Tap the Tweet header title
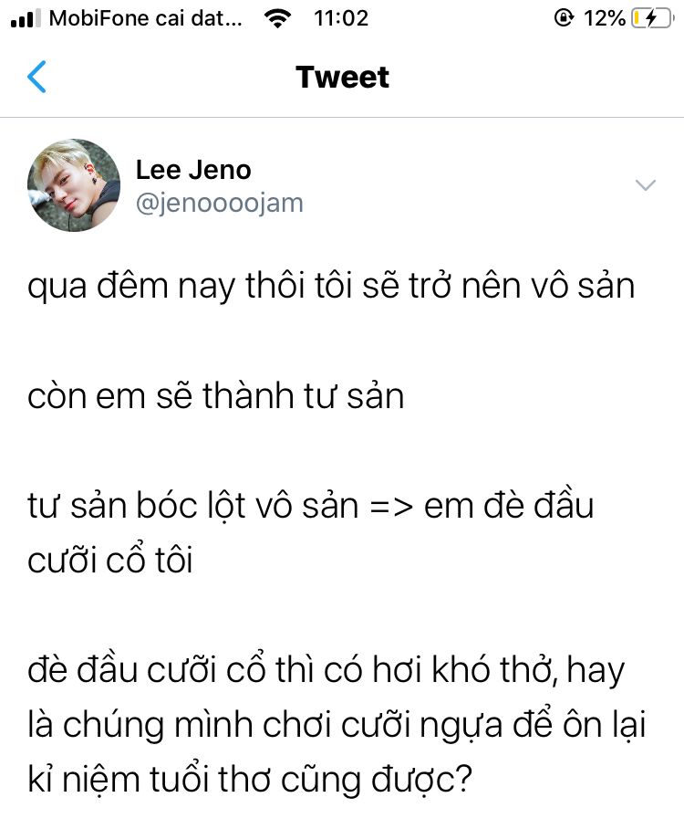 [342, 78]
